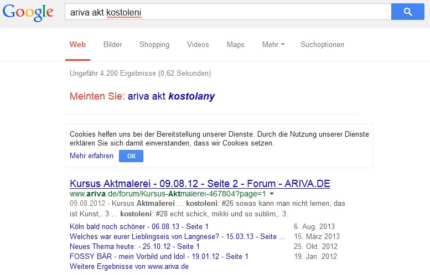430x275 pixels.
Task: Open 'Köln bald noch schöner - 06.08.13' link
Action: click(139, 226)
